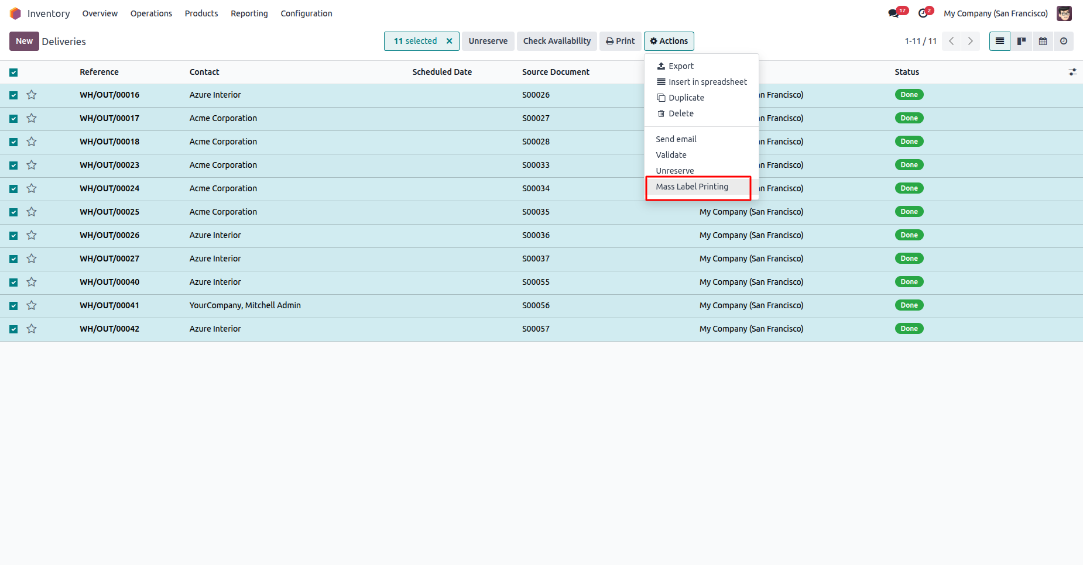The width and height of the screenshot is (1083, 565).
Task: Switch to Calendar view icon
Action: [x=1043, y=41]
